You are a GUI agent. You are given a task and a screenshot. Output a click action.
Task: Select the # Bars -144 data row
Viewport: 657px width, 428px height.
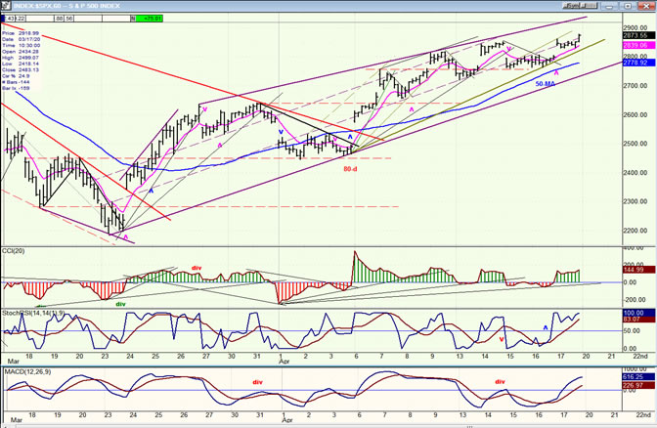pyautogui.click(x=17, y=82)
